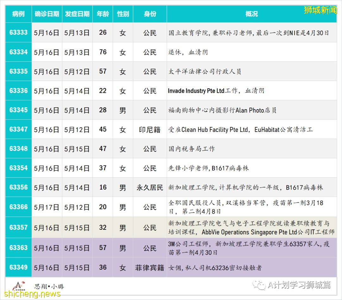Click the 永久居民 cell of case 63356
This screenshot has height=300, width=342.
[x=150, y=188]
